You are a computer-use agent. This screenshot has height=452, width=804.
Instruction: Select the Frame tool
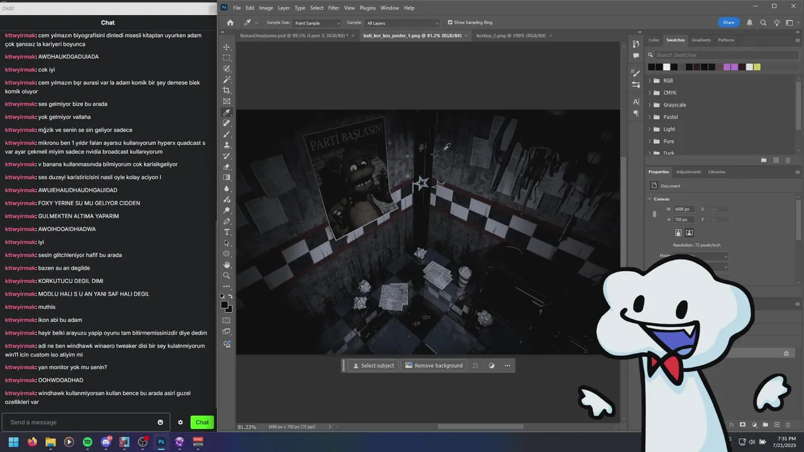(227, 101)
